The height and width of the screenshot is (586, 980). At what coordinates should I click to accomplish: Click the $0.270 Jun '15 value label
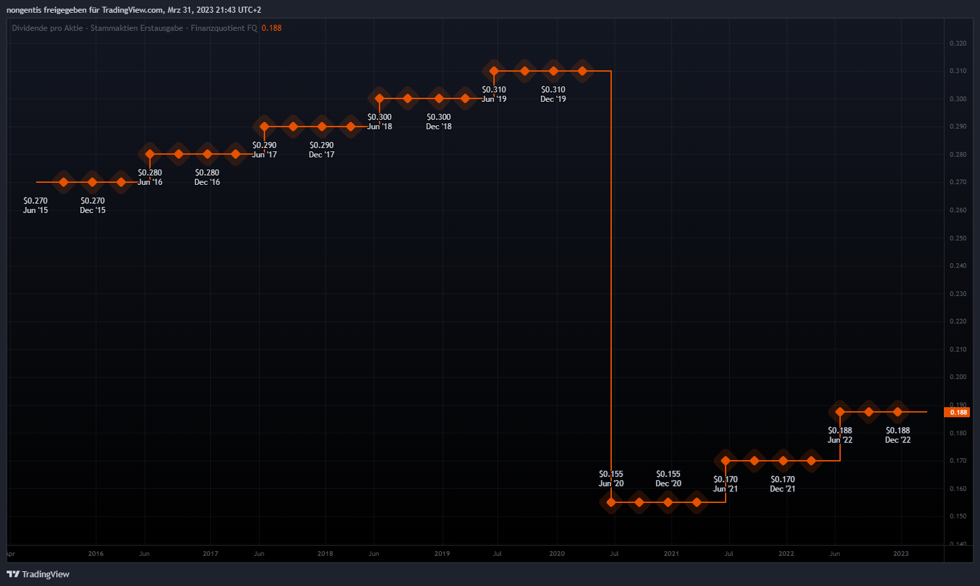coord(35,205)
